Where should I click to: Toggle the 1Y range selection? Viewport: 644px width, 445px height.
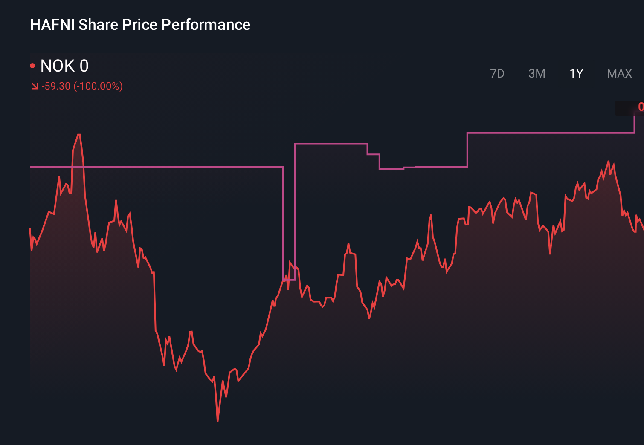click(x=575, y=73)
